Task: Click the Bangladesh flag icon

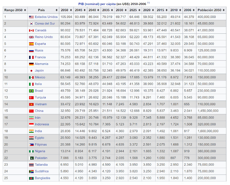Action: coord(31,178)
